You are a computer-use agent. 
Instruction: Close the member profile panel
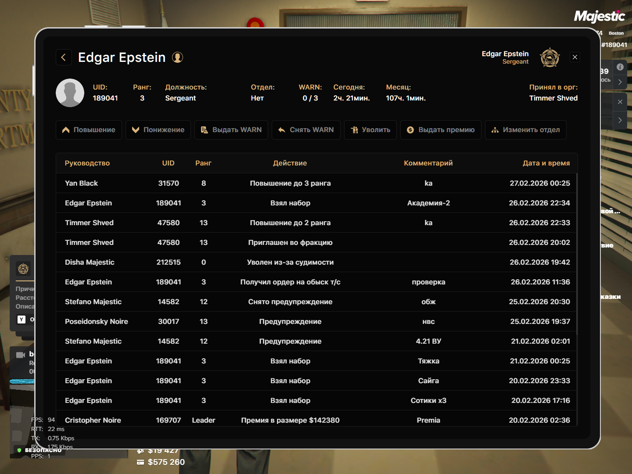(575, 57)
